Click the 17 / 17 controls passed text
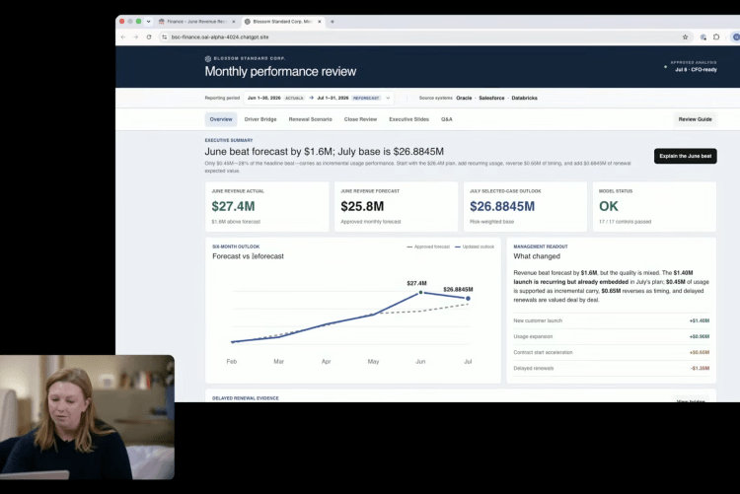The height and width of the screenshot is (494, 740). point(625,222)
